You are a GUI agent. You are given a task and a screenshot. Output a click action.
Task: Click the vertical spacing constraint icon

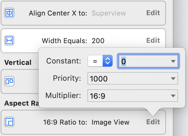pos(9,81)
